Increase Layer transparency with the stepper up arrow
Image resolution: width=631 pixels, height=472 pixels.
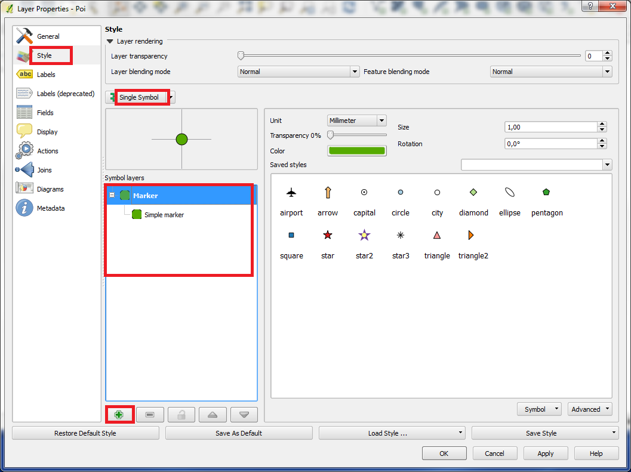tap(608, 53)
